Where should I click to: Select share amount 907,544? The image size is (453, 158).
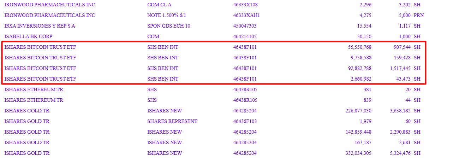click(x=401, y=47)
